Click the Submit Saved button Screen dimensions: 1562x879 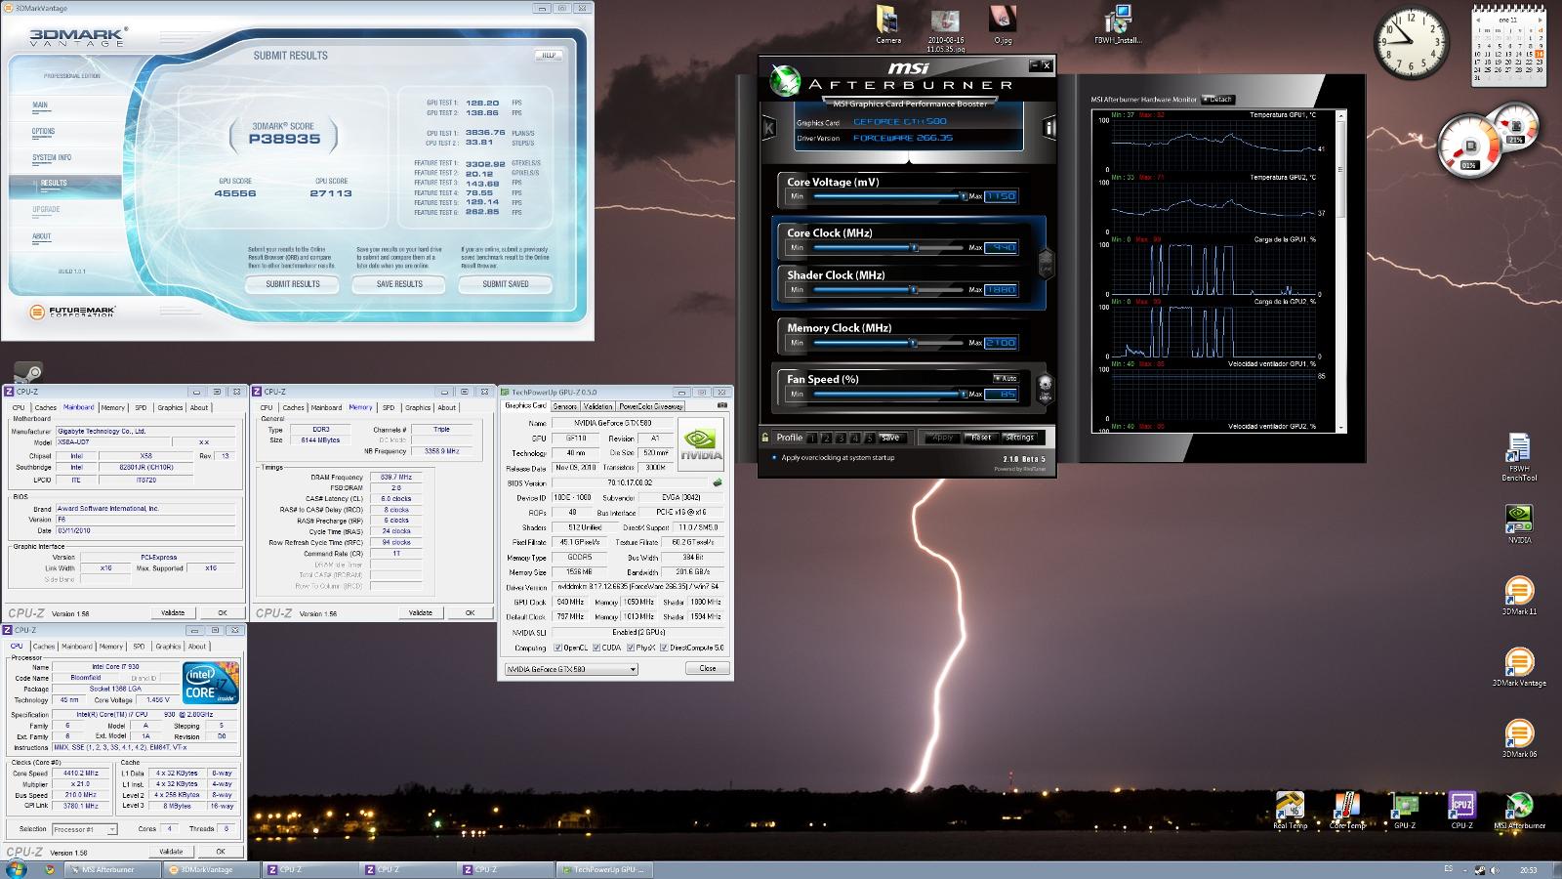pyautogui.click(x=506, y=284)
